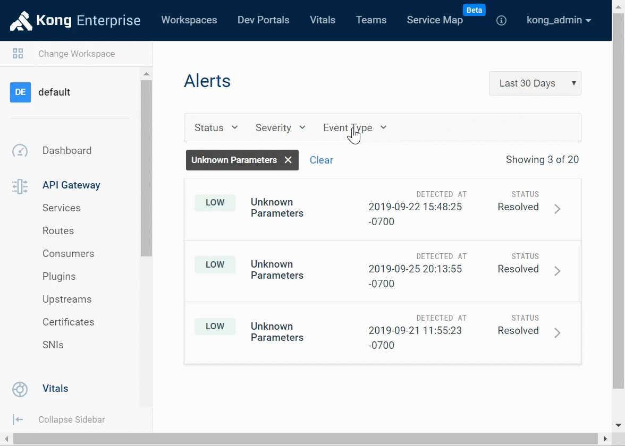Click the Collapse Sidebar arrow icon
Viewport: 625px width, 446px height.
tap(18, 419)
